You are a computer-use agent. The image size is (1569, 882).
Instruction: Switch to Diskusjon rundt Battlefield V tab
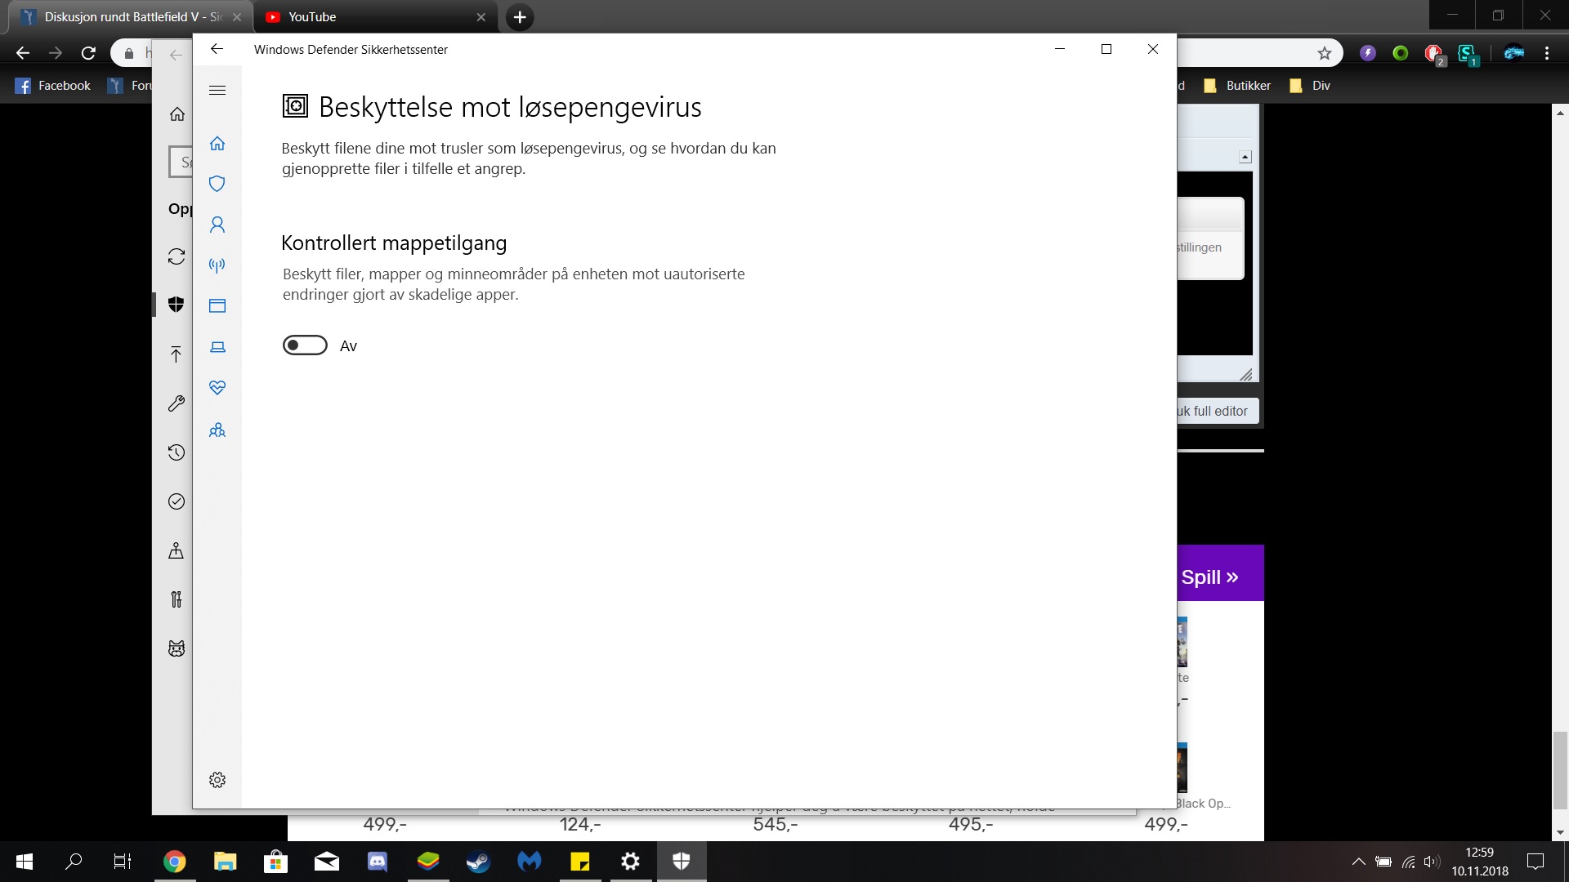[x=131, y=16]
